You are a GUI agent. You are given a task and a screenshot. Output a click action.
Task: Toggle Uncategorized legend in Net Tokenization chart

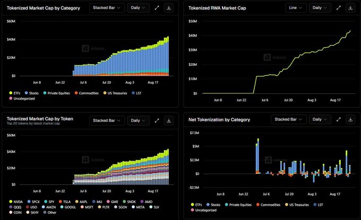203,210
